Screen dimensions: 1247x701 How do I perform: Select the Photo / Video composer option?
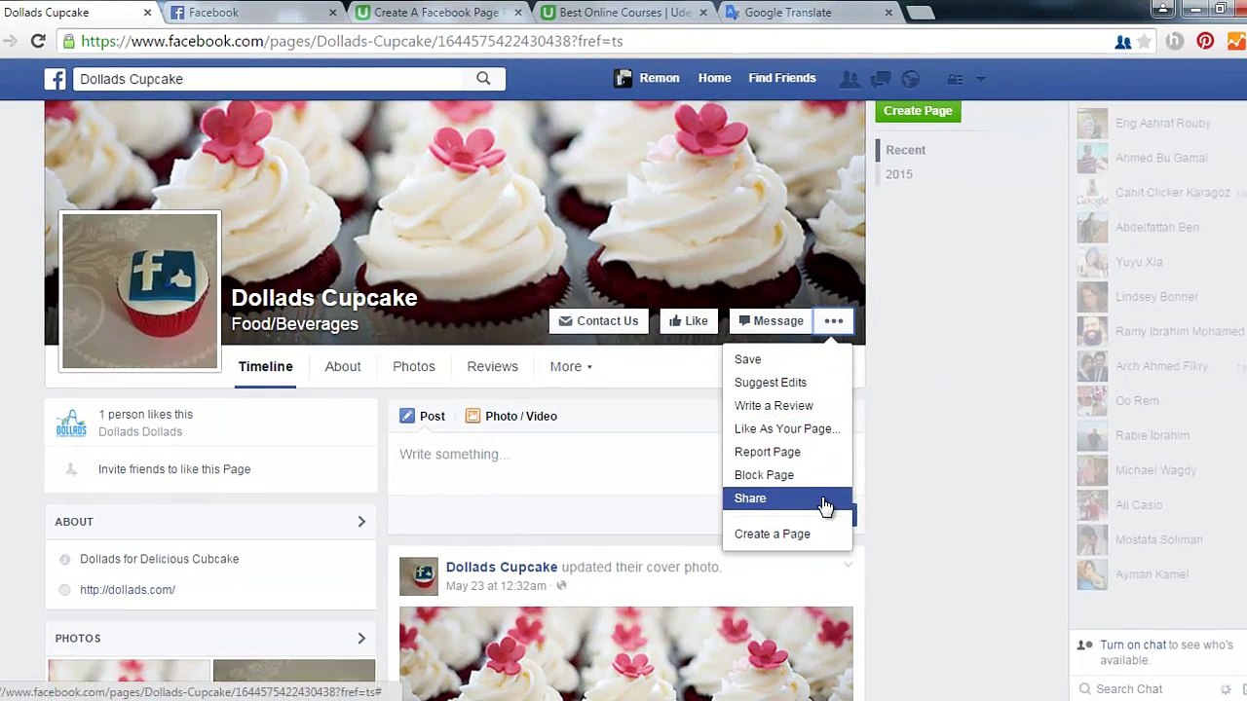point(511,416)
